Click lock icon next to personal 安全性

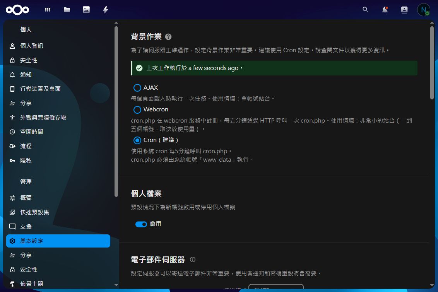pos(12,60)
